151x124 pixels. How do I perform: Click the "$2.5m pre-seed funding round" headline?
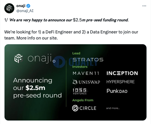tap(101, 20)
